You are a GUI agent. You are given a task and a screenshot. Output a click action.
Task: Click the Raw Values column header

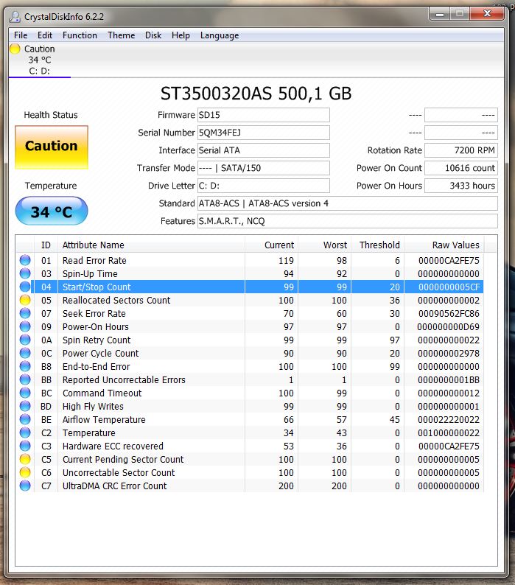(444, 245)
